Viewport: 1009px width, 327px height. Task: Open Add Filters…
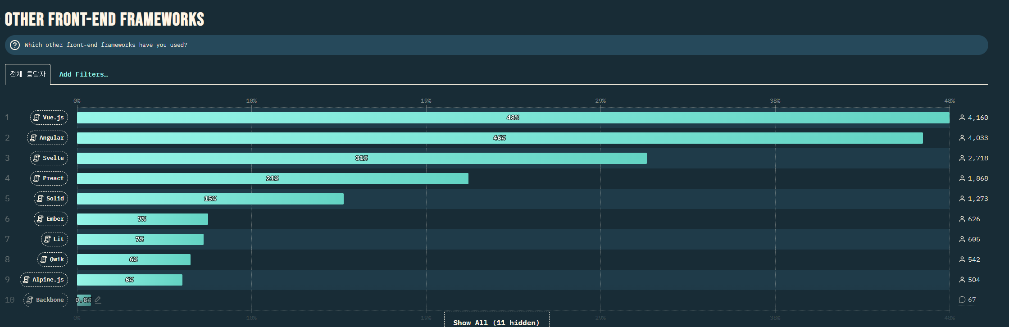coord(84,74)
